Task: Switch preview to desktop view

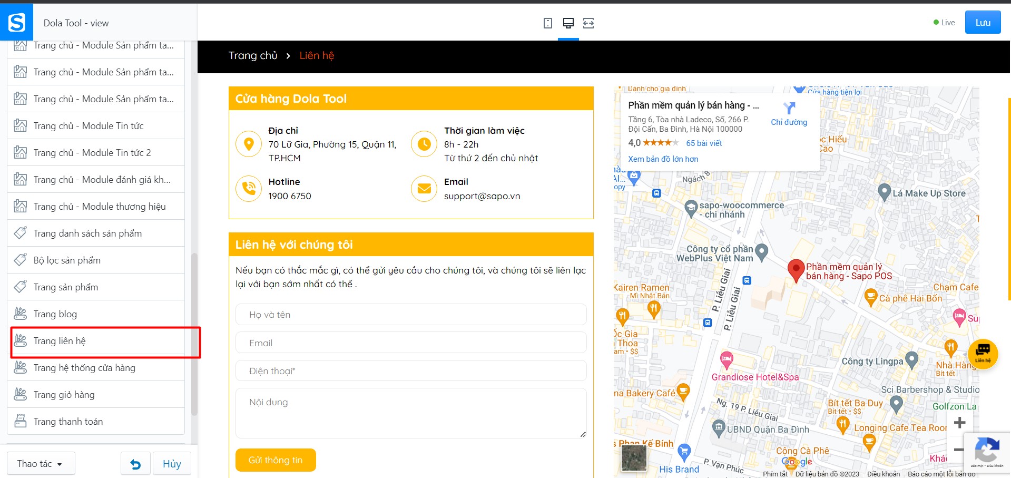Action: point(568,23)
